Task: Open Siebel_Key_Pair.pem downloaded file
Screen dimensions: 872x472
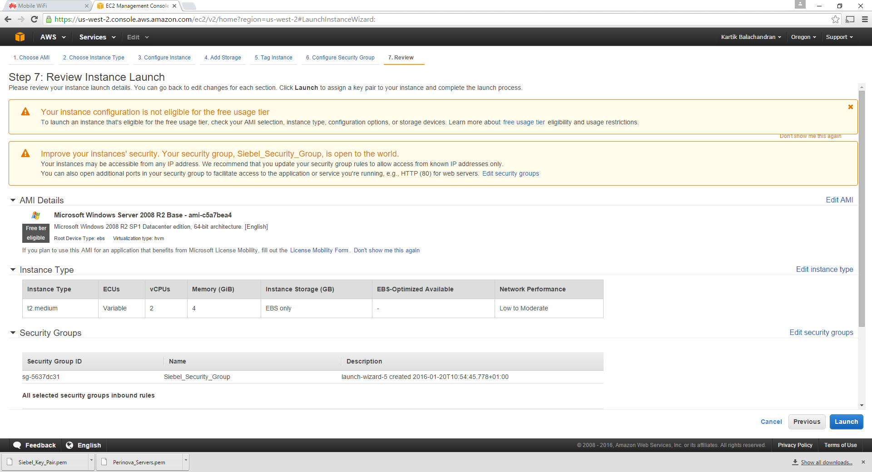Action: click(x=45, y=462)
